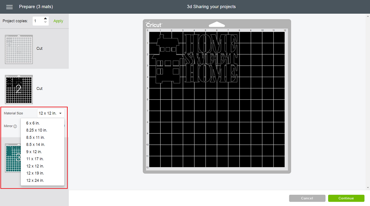The image size is (370, 206).
Task: Choose 8.5 x 11 in. material size
Action: [35, 137]
